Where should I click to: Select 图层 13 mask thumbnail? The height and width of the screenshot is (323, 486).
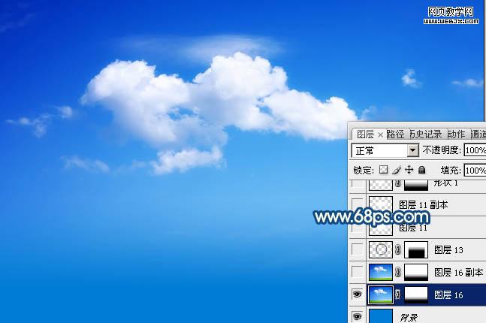pyautogui.click(x=416, y=249)
